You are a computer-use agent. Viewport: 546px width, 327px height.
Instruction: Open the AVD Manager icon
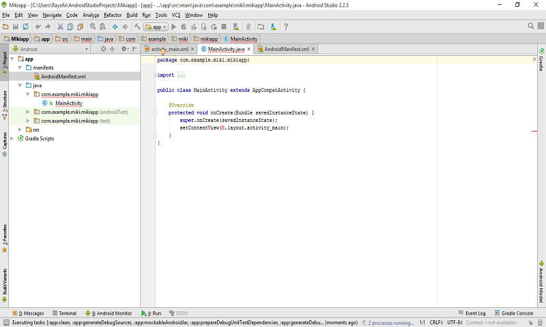[236, 27]
